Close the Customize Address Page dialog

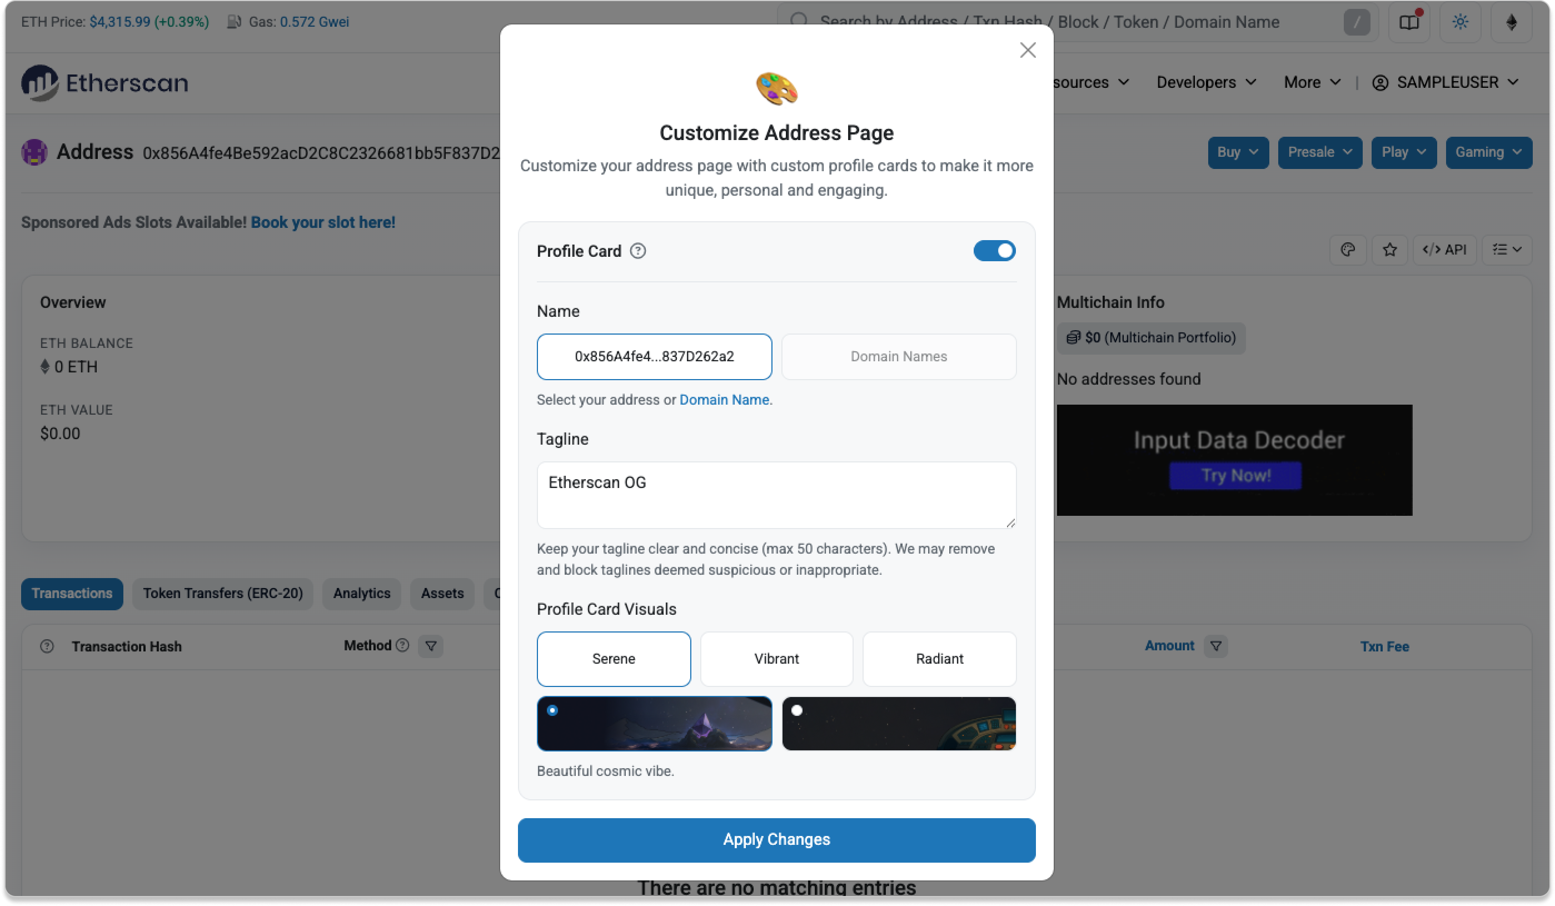point(1028,50)
